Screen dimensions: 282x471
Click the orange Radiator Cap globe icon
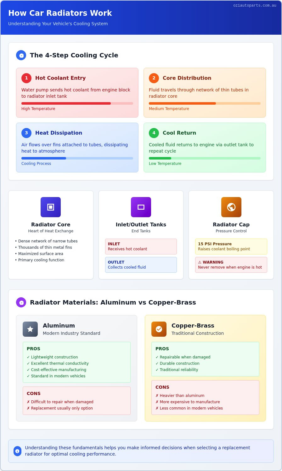(x=231, y=207)
